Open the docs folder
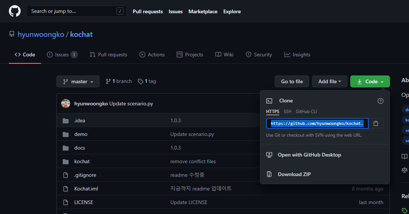 [x=80, y=148]
